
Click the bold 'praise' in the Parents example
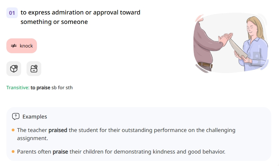click(x=60, y=152)
